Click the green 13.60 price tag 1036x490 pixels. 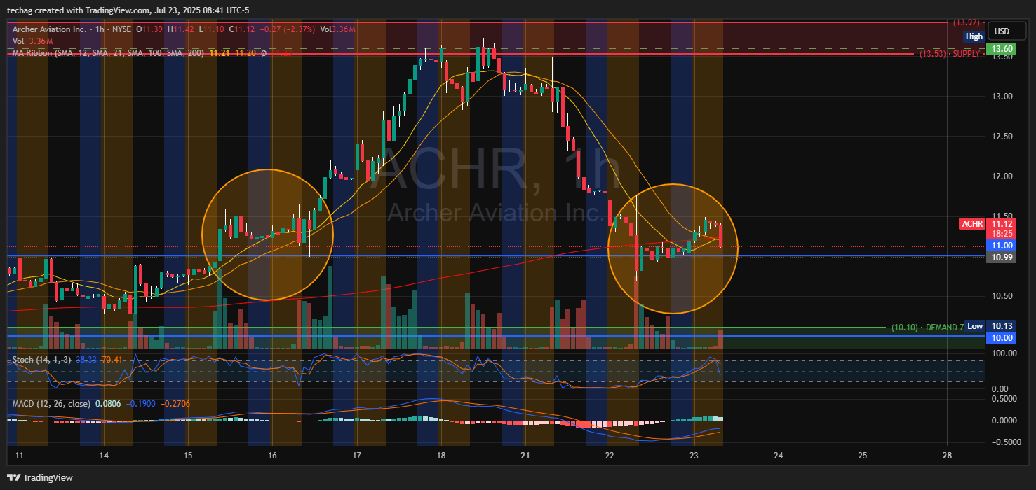(1000, 49)
